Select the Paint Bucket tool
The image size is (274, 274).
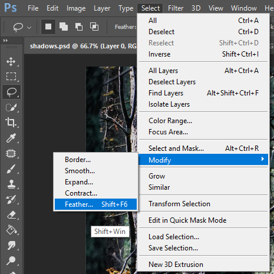point(11,230)
